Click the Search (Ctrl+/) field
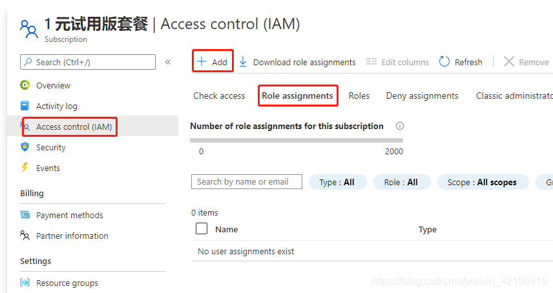The image size is (553, 293). point(88,62)
